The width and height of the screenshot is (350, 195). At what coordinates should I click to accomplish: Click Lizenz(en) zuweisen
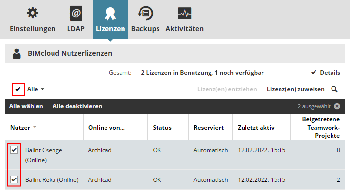pos(296,89)
